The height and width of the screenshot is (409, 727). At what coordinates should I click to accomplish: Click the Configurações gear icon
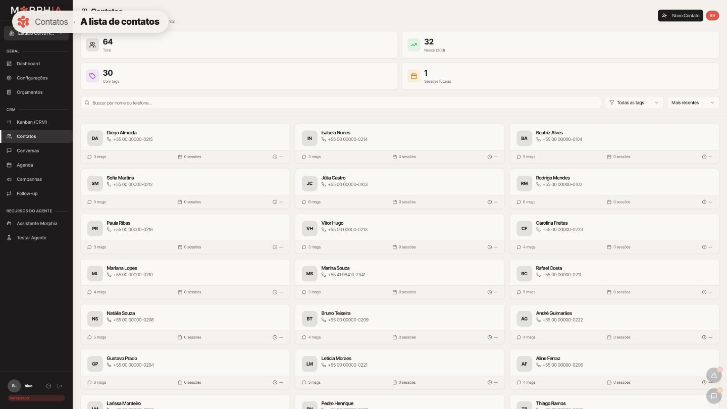[9, 78]
